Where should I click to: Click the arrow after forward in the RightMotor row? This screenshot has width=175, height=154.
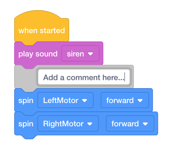(x=145, y=124)
